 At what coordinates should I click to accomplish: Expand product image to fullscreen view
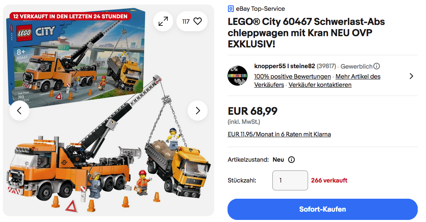tap(163, 21)
